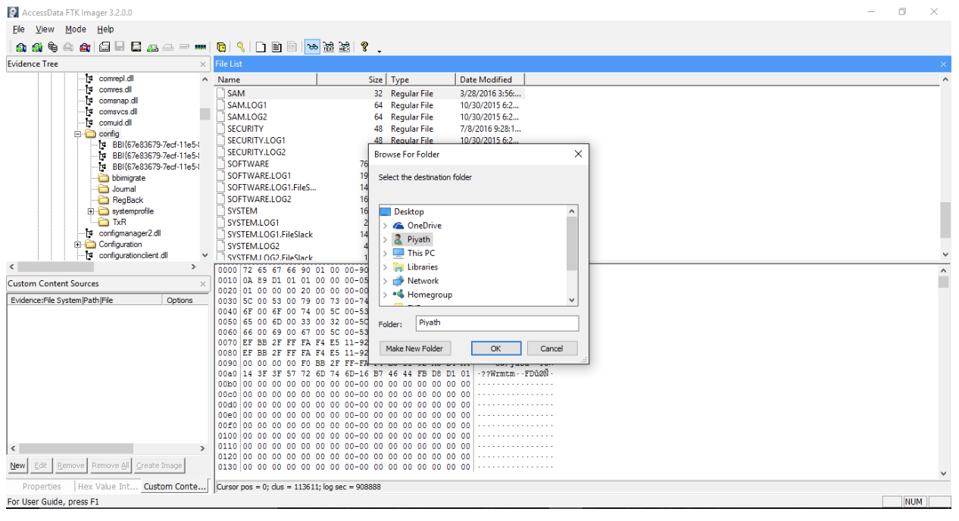Click OK in Browse For Folder dialog
Screen dimensions: 959x521
click(496, 348)
